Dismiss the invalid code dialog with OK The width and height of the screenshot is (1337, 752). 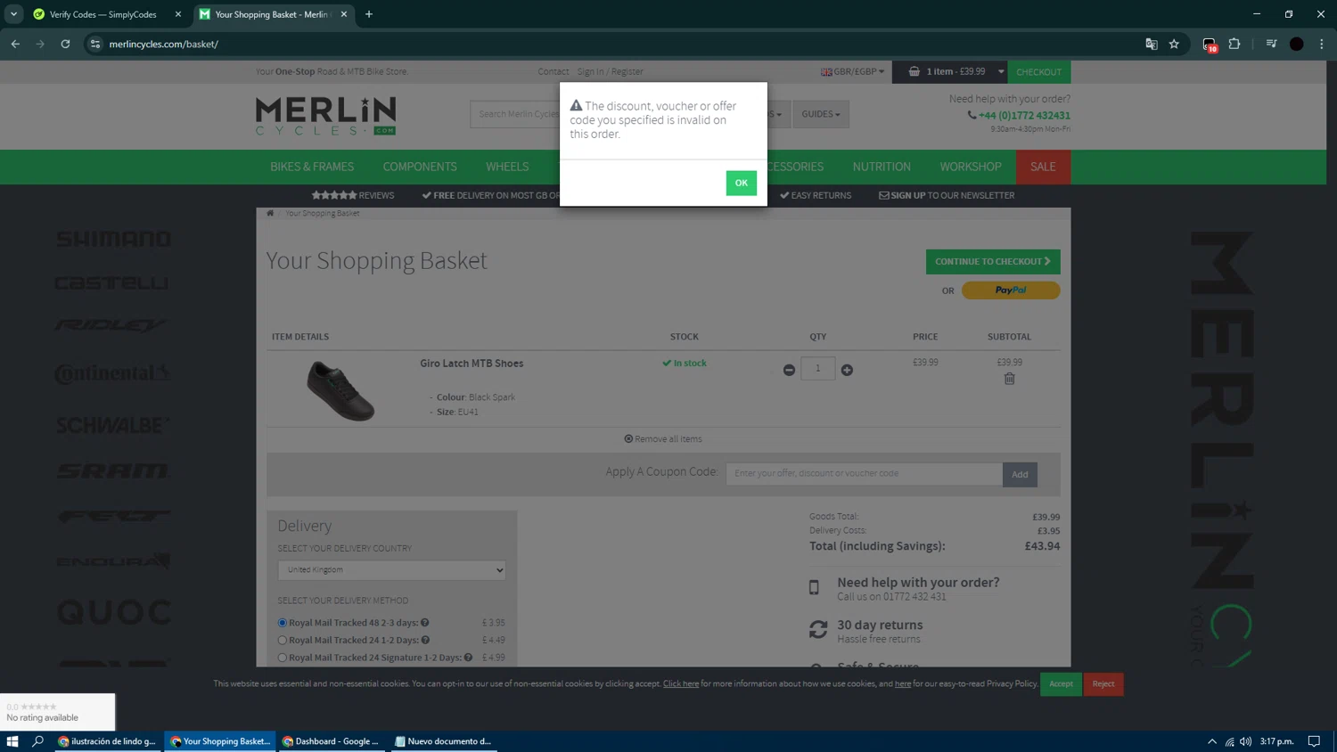click(741, 183)
